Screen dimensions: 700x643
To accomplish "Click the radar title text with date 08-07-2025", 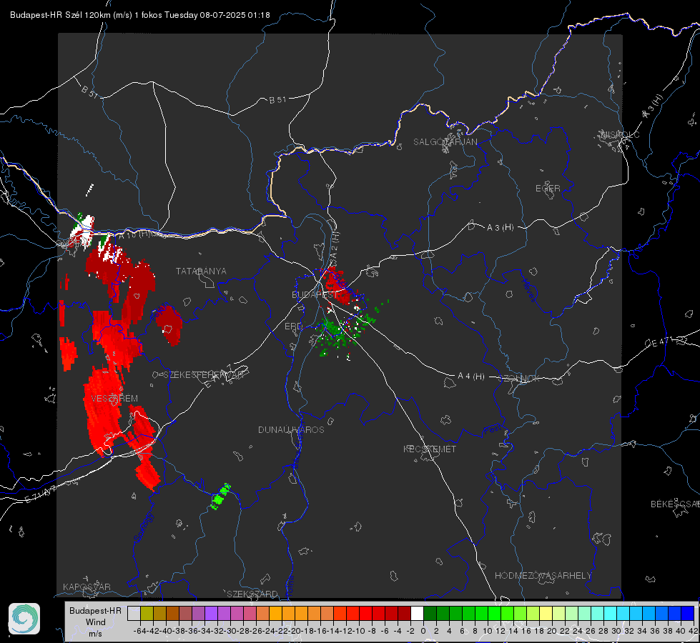I will tap(139, 15).
